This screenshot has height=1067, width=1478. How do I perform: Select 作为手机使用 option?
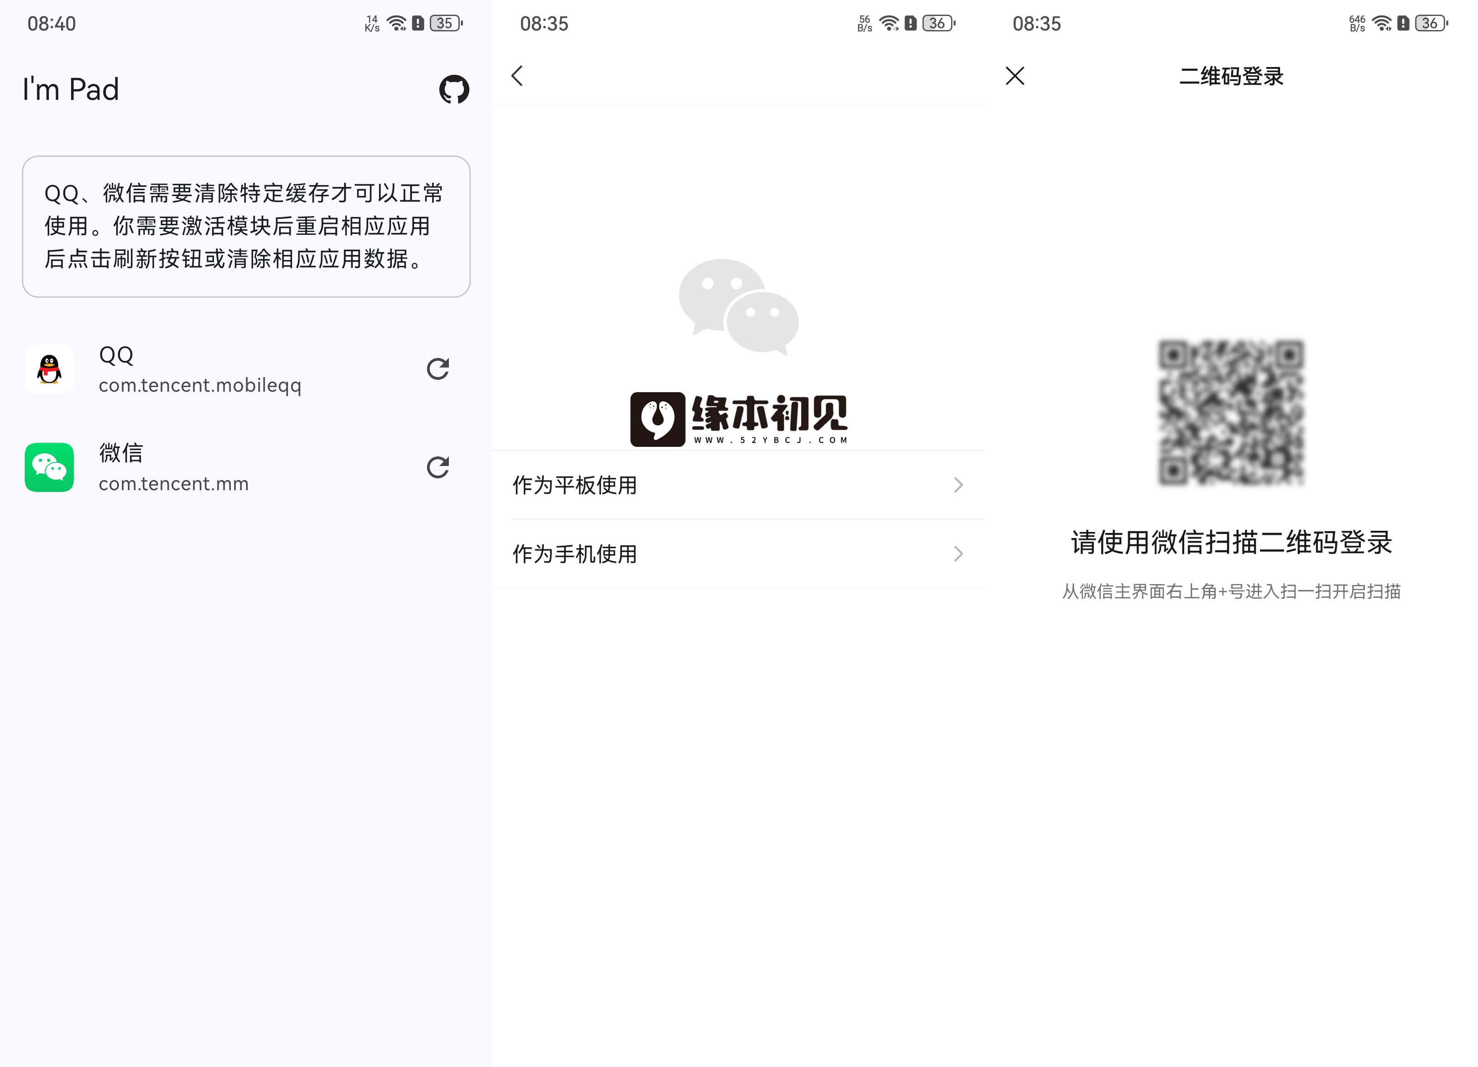click(739, 554)
